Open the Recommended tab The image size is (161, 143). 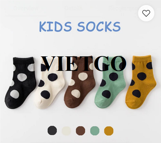[x=128, y=8]
